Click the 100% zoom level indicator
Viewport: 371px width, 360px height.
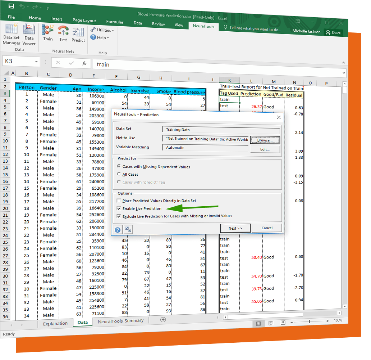pyautogui.click(x=338, y=320)
